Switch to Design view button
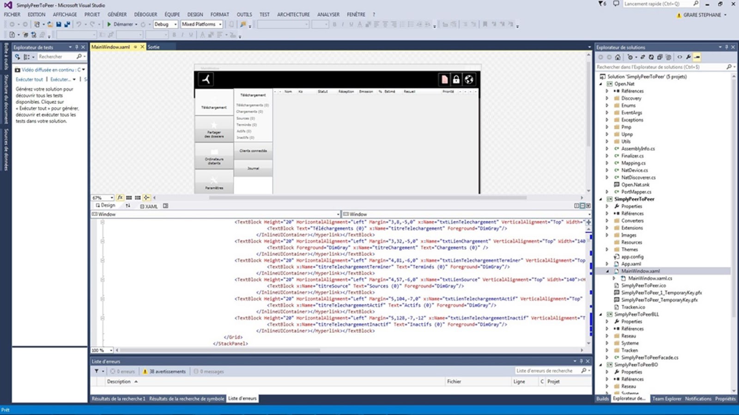The image size is (739, 415). [x=105, y=206]
